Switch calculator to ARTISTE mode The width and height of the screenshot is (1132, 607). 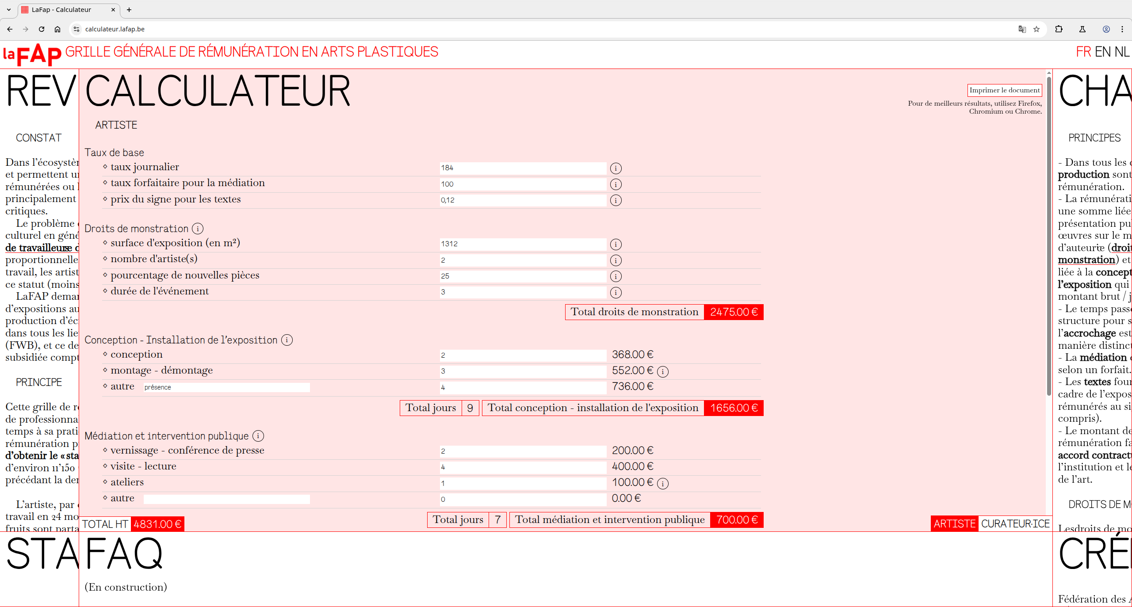click(954, 524)
